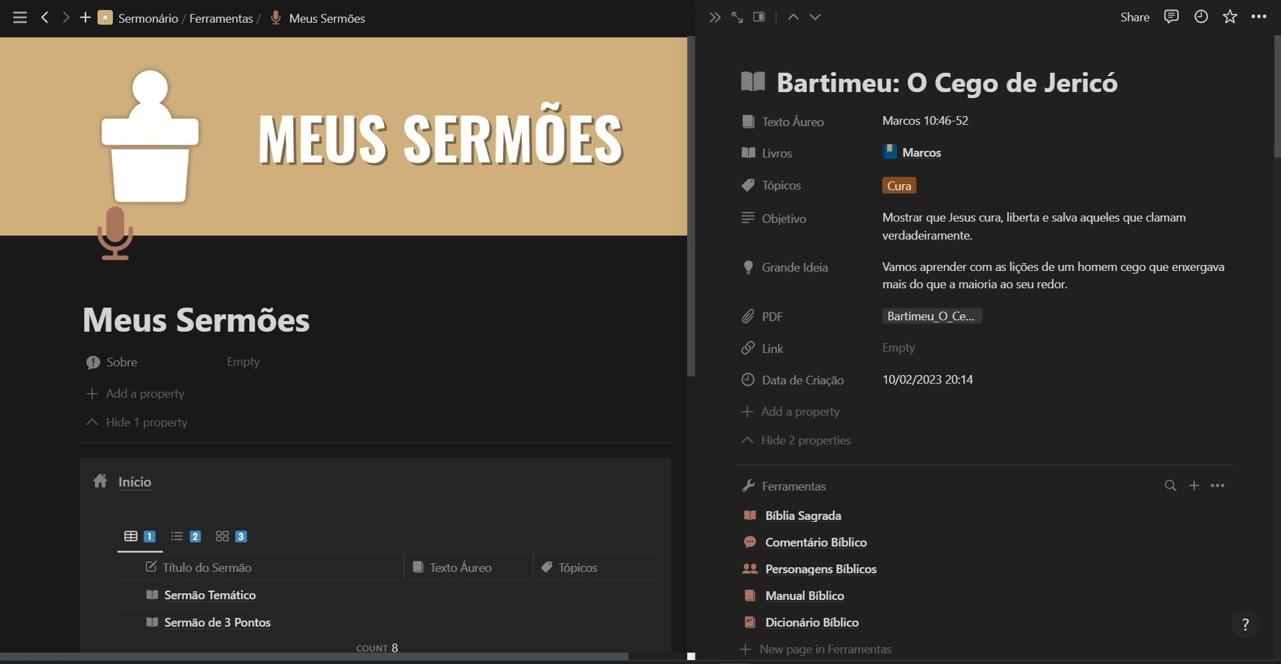Open Sermão de 3 Pontos row
Viewport: 1281px width, 664px height.
click(x=217, y=623)
